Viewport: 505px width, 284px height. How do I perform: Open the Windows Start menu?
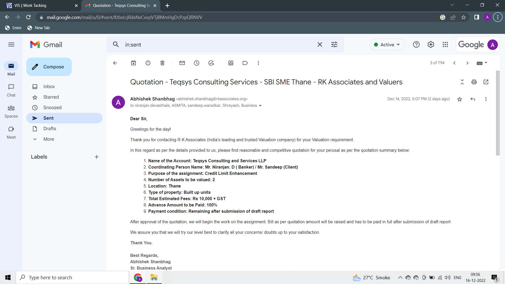[8, 277]
